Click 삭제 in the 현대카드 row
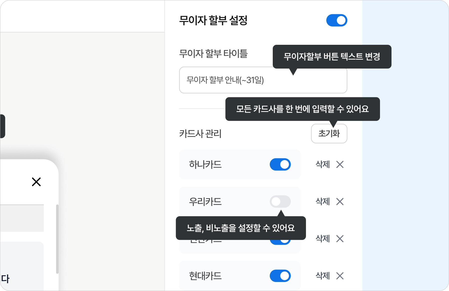The height and width of the screenshot is (291, 449). [323, 276]
